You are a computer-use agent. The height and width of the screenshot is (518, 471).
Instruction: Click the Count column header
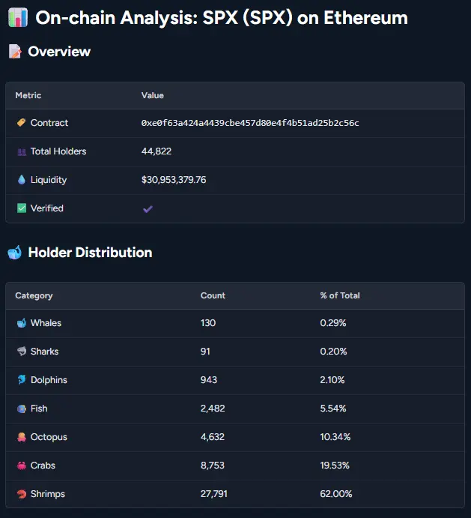[213, 295]
